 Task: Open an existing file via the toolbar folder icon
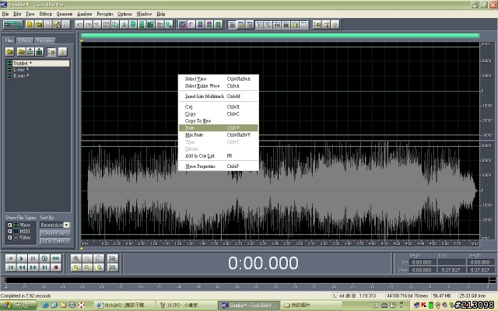click(39, 24)
